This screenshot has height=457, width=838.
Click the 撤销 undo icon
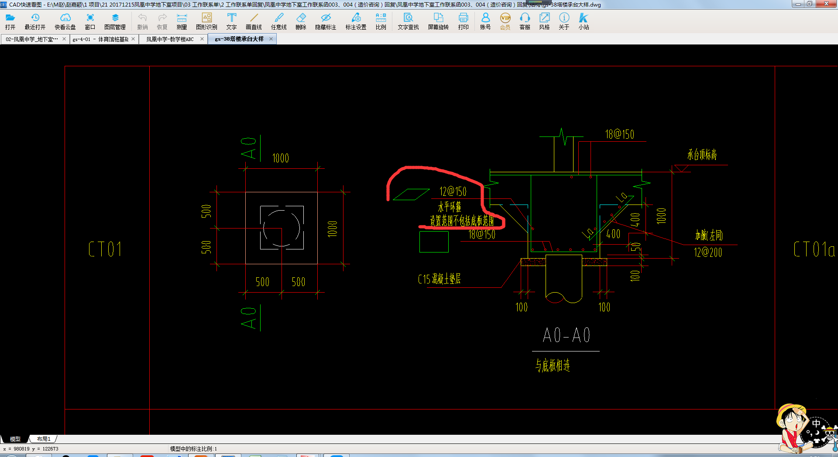tap(142, 21)
